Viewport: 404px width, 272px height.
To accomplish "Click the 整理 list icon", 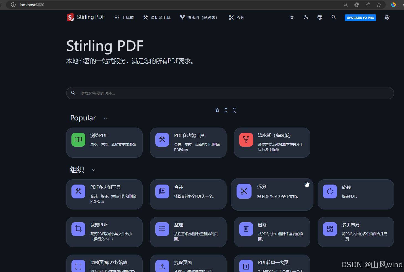I will click(162, 229).
